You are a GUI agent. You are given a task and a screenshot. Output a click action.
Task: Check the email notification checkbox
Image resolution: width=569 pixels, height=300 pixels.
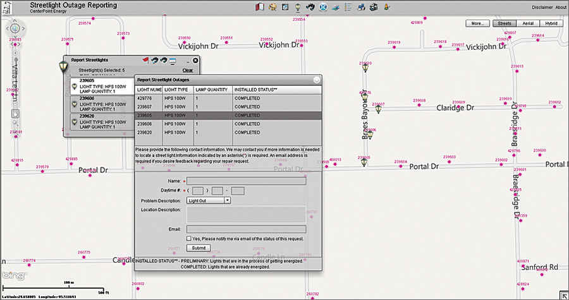point(189,239)
